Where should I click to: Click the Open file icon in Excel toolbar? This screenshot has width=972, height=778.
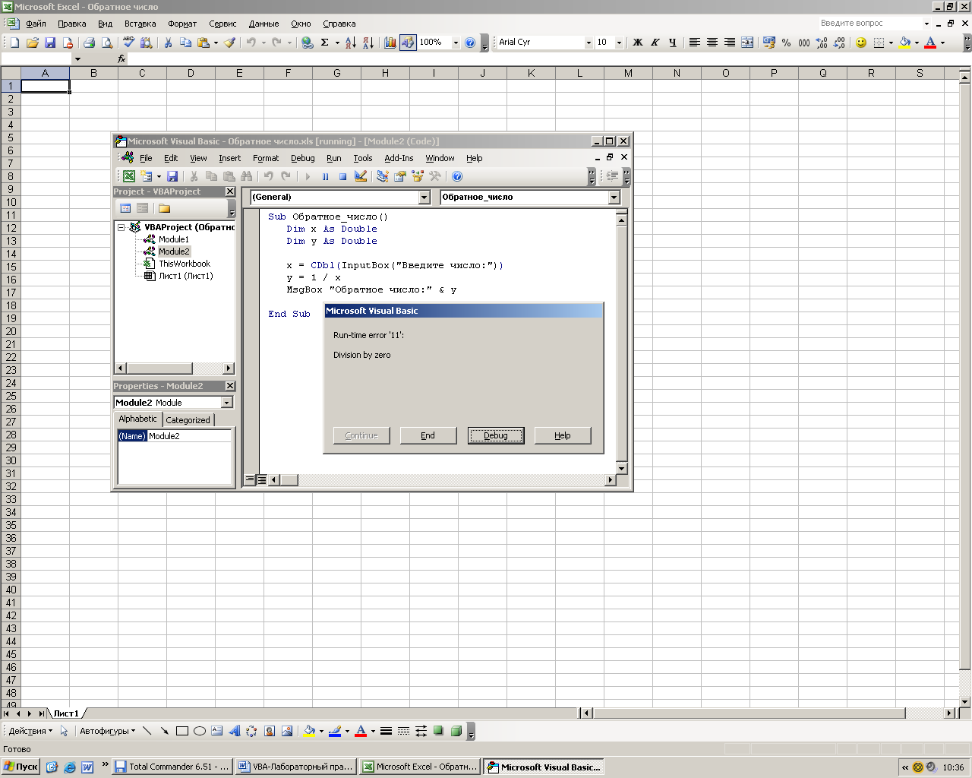pos(32,43)
